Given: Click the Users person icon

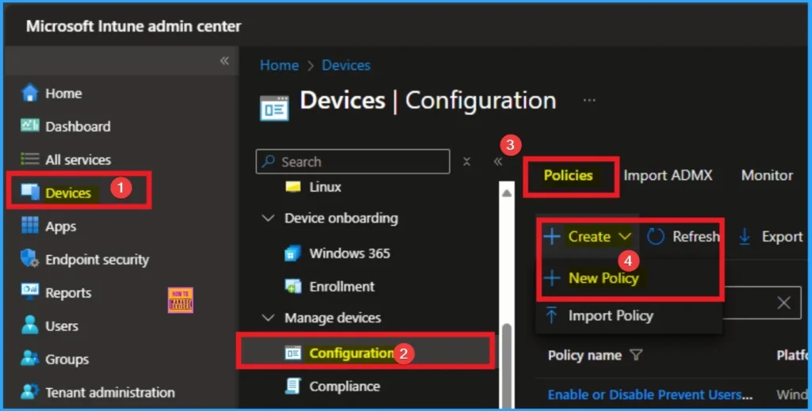Looking at the screenshot, I should [29, 325].
